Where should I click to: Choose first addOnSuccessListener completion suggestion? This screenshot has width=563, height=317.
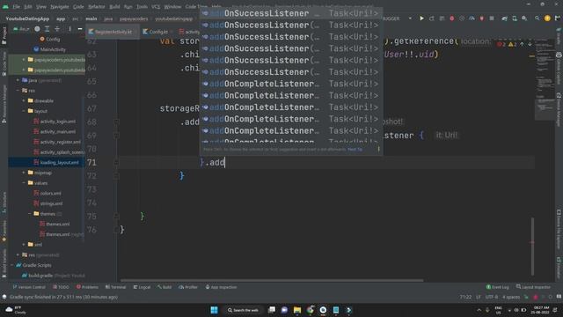click(x=291, y=13)
